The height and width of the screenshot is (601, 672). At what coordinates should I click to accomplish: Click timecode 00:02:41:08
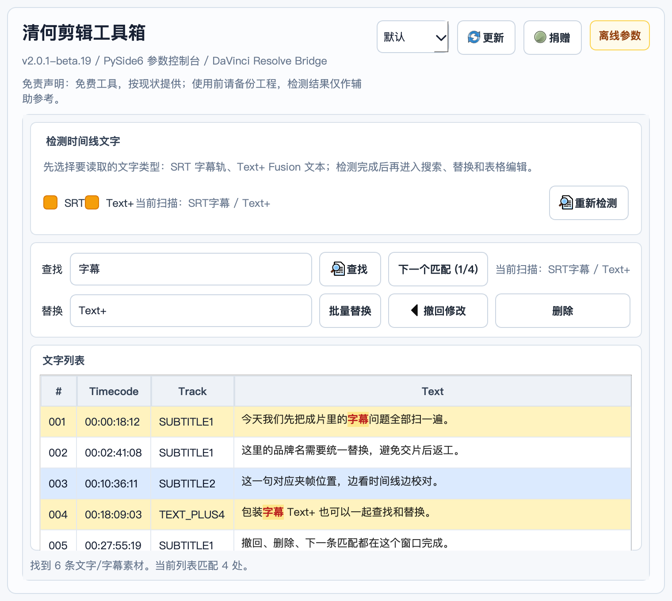pos(113,453)
